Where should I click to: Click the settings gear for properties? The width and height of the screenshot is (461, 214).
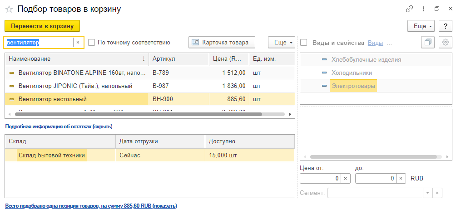click(x=446, y=42)
